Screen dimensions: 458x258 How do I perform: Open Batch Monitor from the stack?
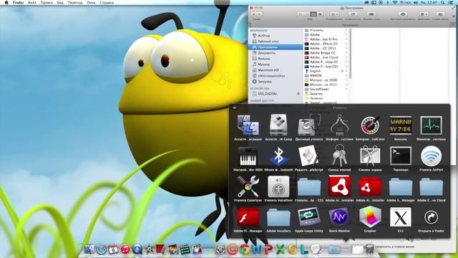[x=339, y=217]
